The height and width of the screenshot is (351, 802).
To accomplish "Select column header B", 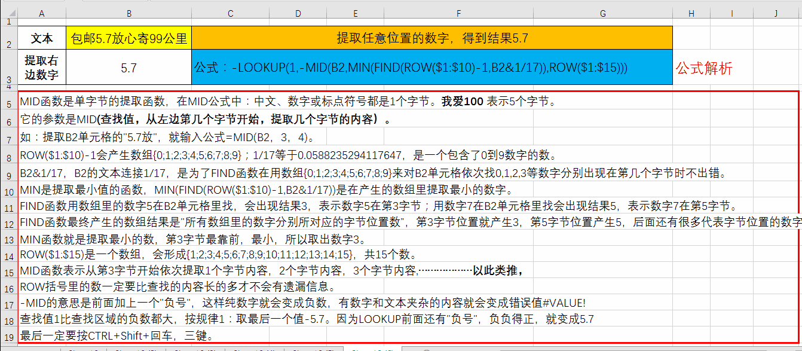I will 128,11.
